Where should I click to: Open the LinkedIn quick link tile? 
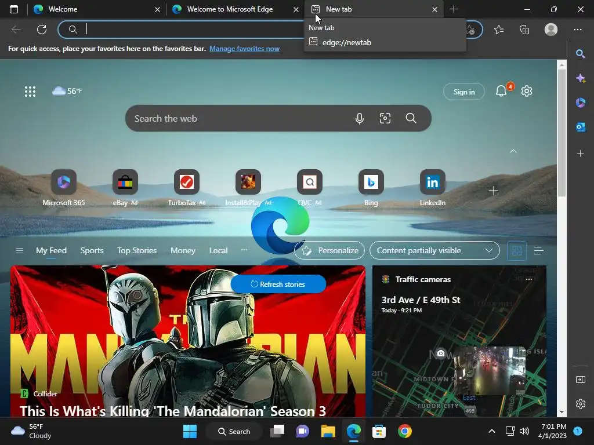coord(433,188)
